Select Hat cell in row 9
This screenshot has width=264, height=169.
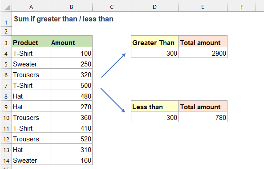click(31, 106)
